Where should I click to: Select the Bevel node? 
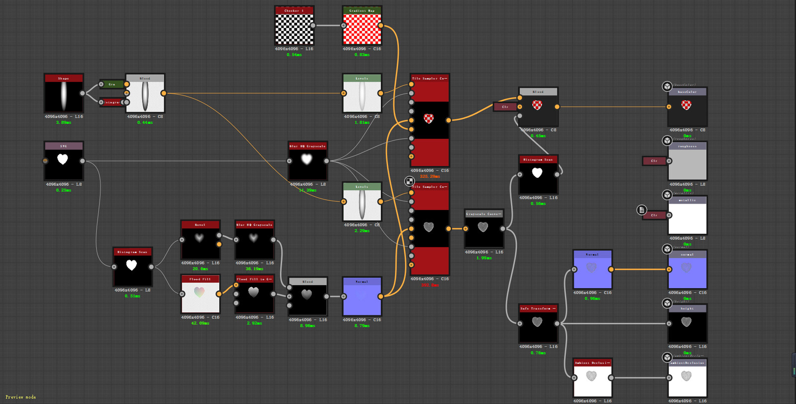tap(200, 240)
